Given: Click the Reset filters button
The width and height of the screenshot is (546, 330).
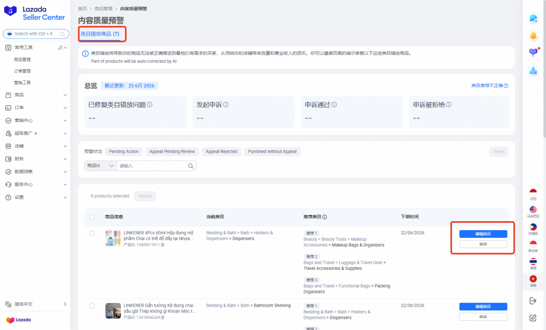Looking at the screenshot, I should point(498,151).
